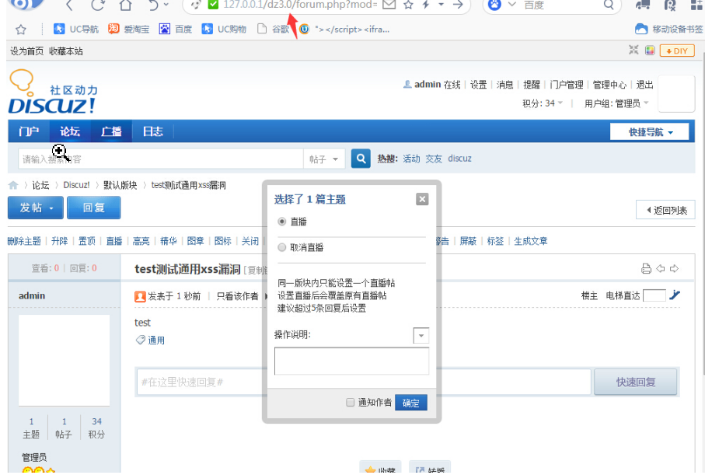Click the undo-close-tab arrow icon

pos(154,5)
